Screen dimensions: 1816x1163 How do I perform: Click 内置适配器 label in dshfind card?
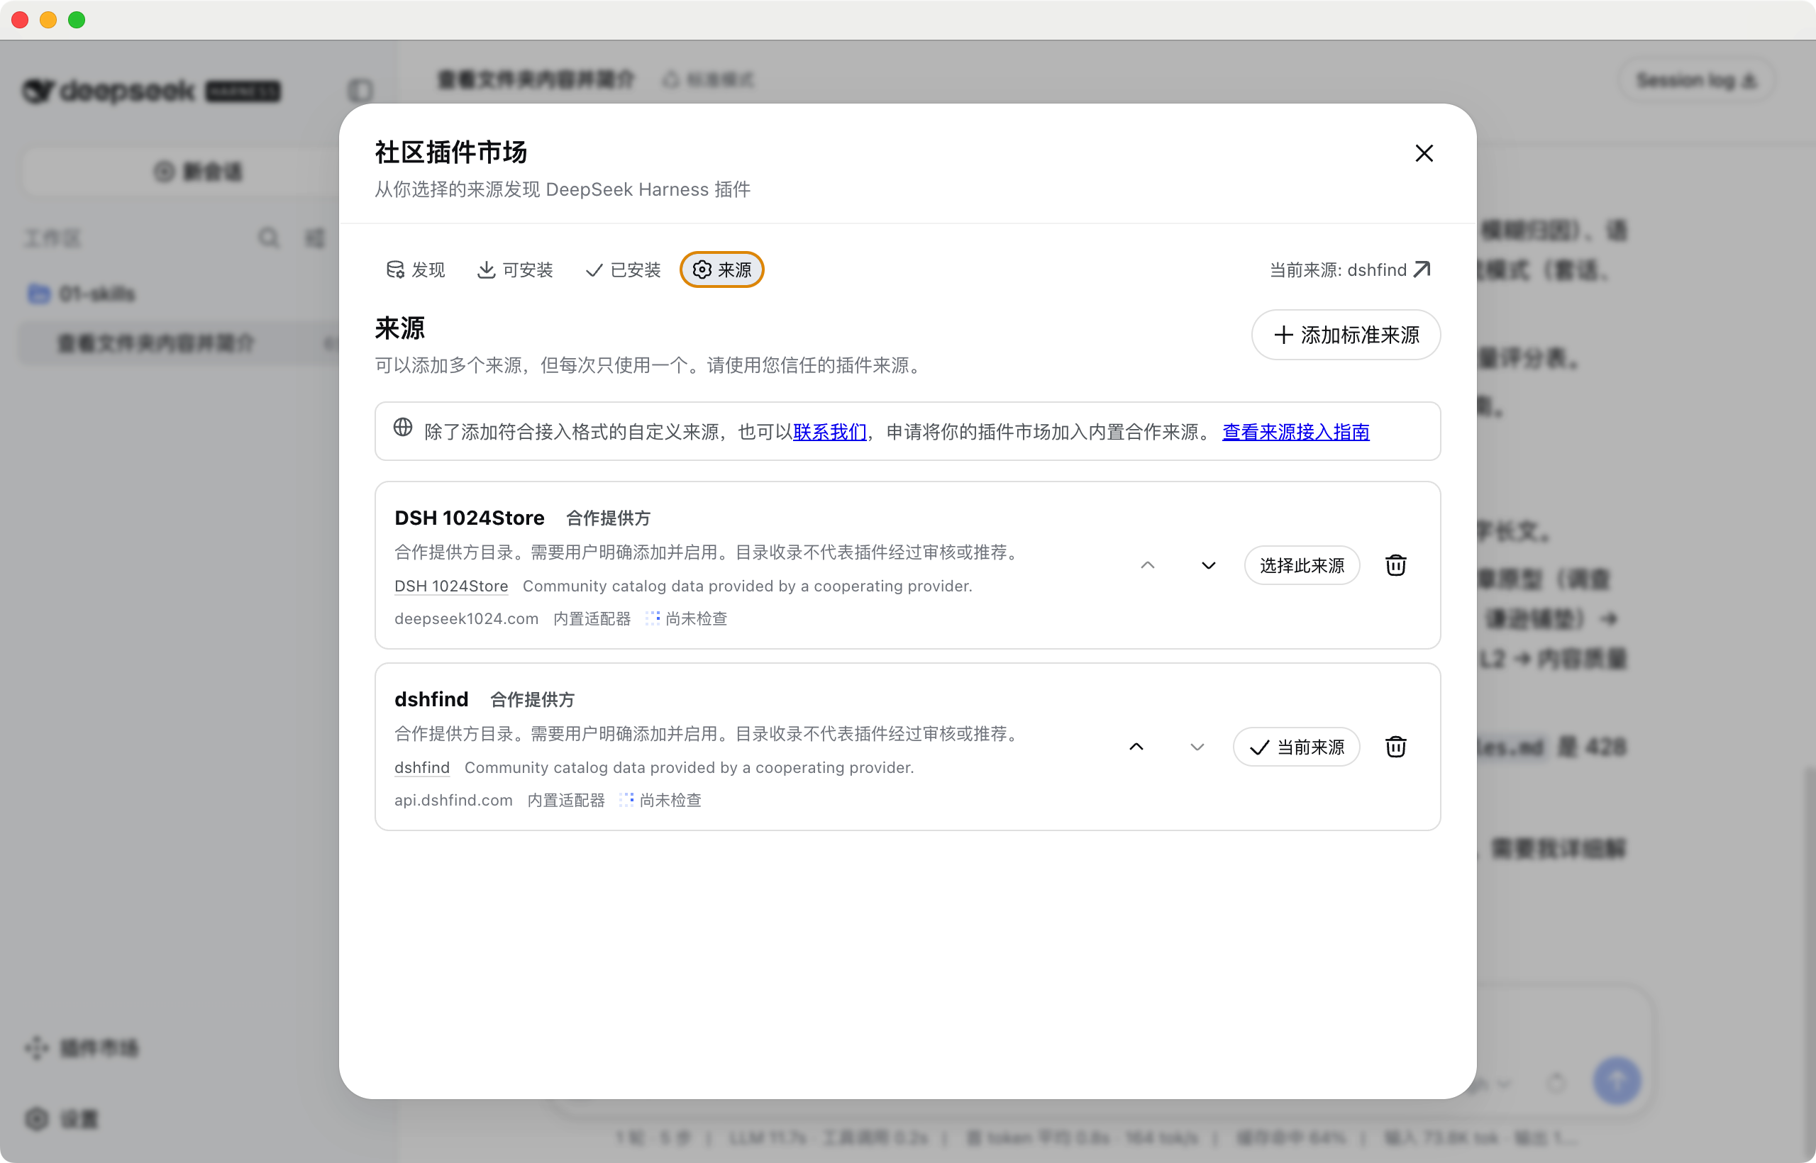pyautogui.click(x=566, y=800)
